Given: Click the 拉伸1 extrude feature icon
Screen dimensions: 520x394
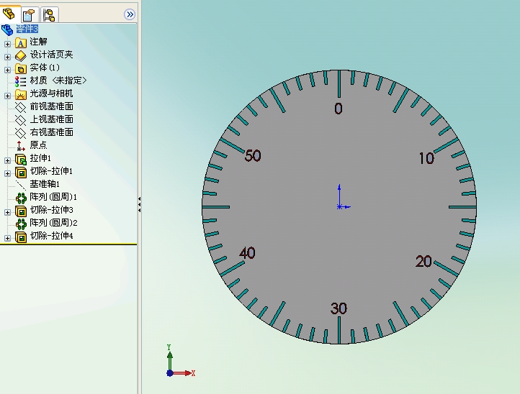Looking at the screenshot, I should point(21,160).
